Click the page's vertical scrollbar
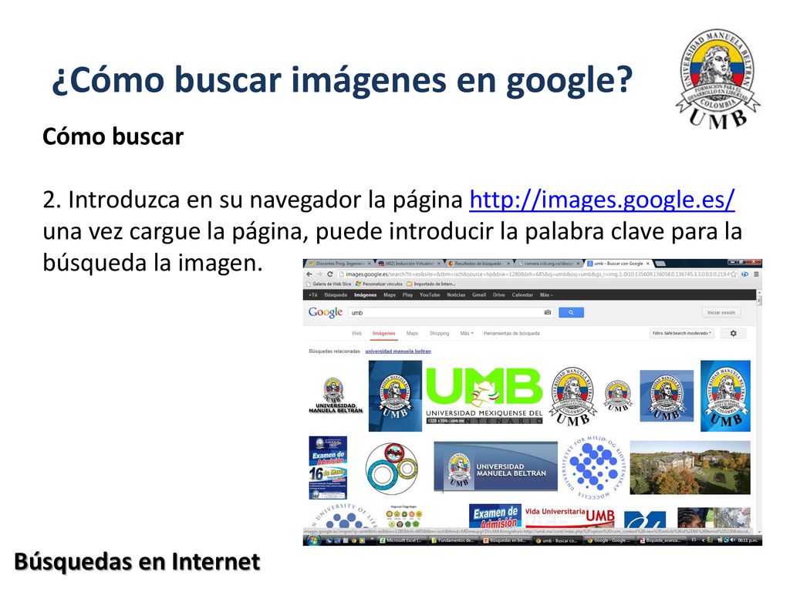 [x=759, y=413]
